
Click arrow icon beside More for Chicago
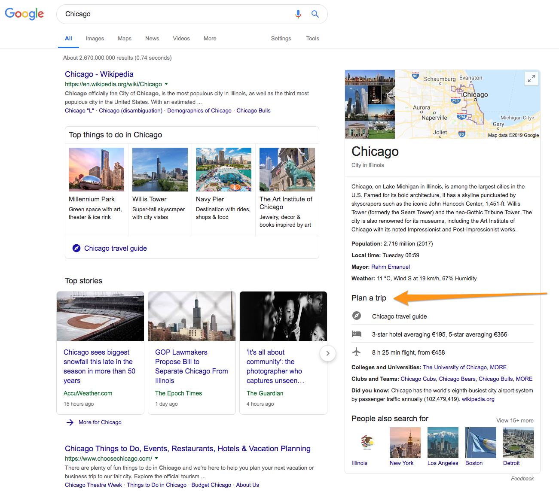click(70, 422)
